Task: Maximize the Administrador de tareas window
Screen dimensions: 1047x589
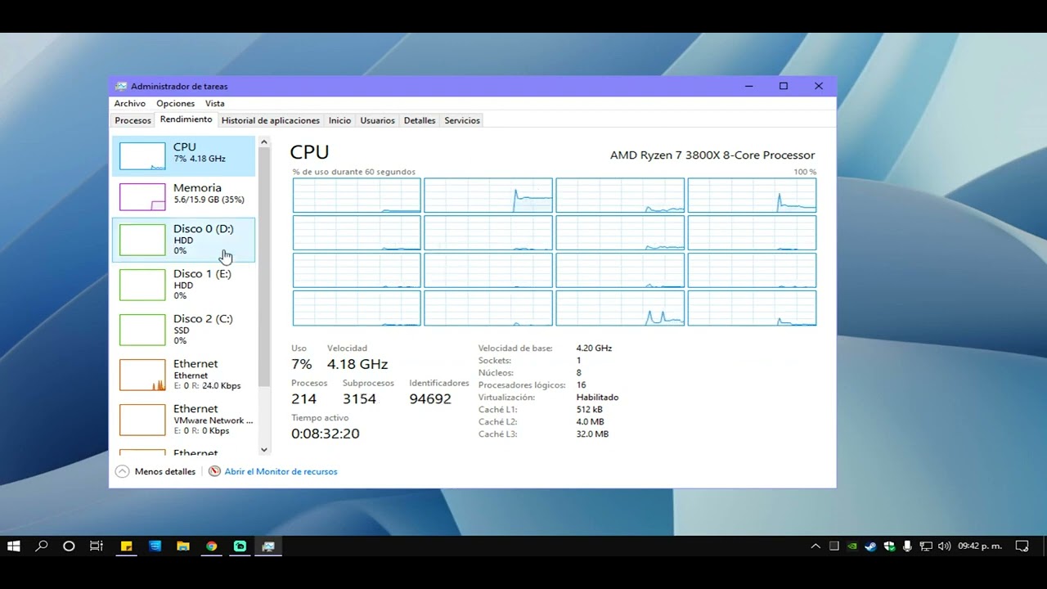Action: [x=784, y=86]
